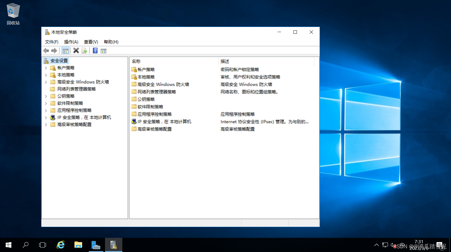
Task: Click the Delete (X) toolbar icon
Action: 76,51
